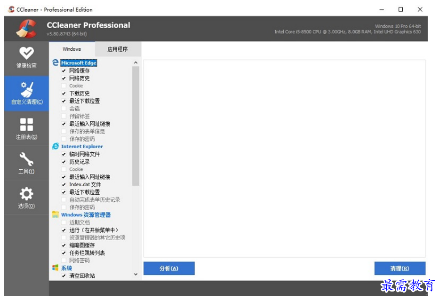
Task: Select the Windows 资源管理器 heading
Action: [86, 214]
